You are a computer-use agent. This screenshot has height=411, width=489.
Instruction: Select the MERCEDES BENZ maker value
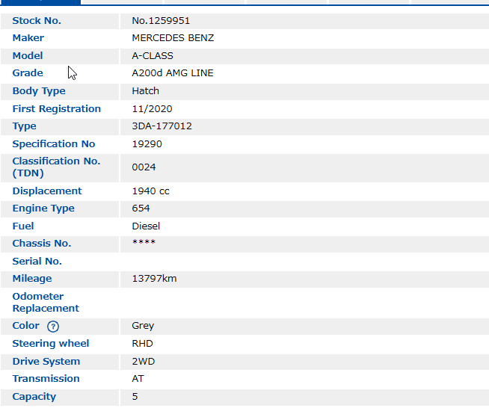tap(173, 38)
